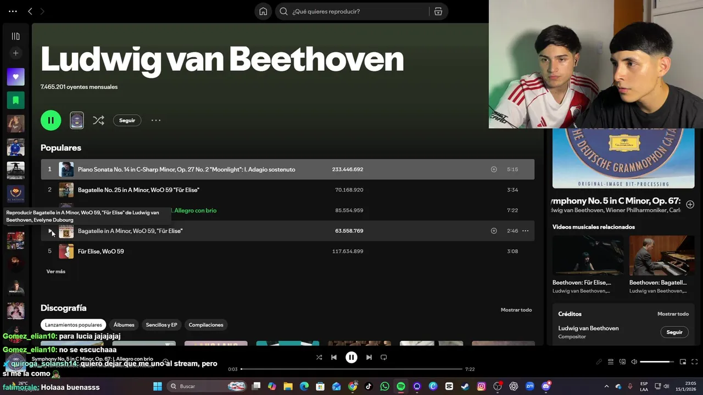Expand popular tracks with Ver más
This screenshot has height=395, width=703.
coord(55,272)
